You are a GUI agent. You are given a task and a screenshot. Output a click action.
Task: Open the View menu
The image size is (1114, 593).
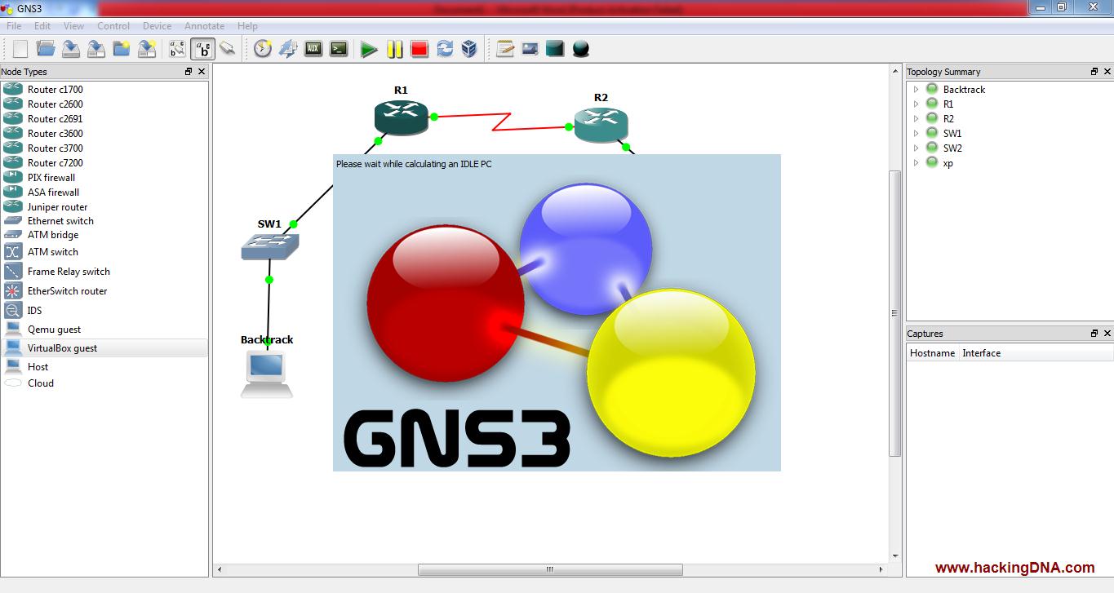73,26
